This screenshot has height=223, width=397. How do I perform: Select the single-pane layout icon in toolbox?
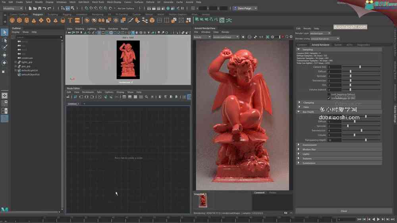(4, 96)
